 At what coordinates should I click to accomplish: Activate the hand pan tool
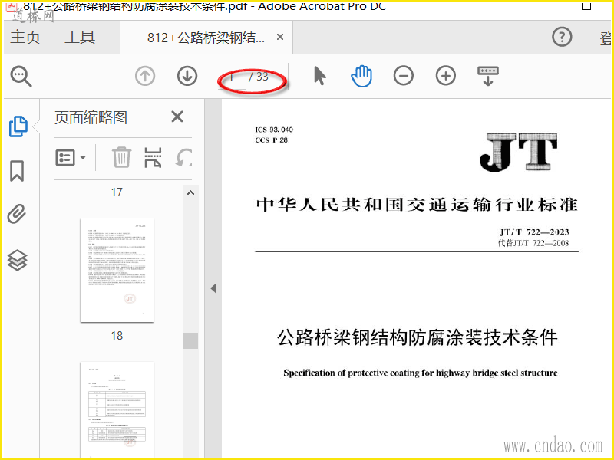(361, 76)
